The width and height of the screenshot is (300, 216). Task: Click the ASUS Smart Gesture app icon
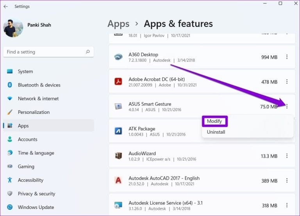coord(118,106)
